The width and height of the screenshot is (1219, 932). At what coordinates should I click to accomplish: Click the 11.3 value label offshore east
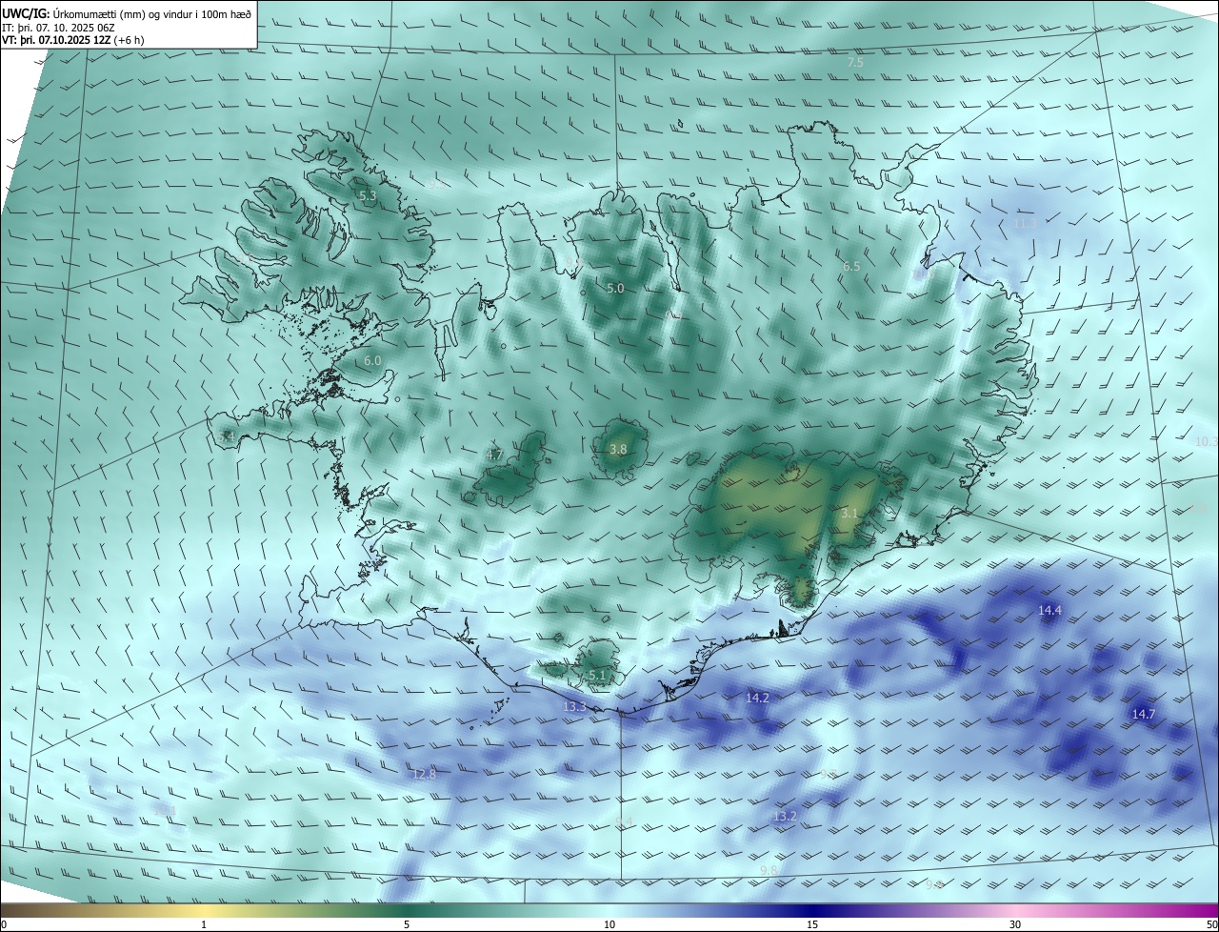pos(1024,224)
